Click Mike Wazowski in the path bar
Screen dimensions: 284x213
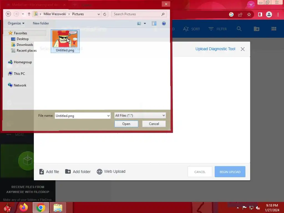55,14
